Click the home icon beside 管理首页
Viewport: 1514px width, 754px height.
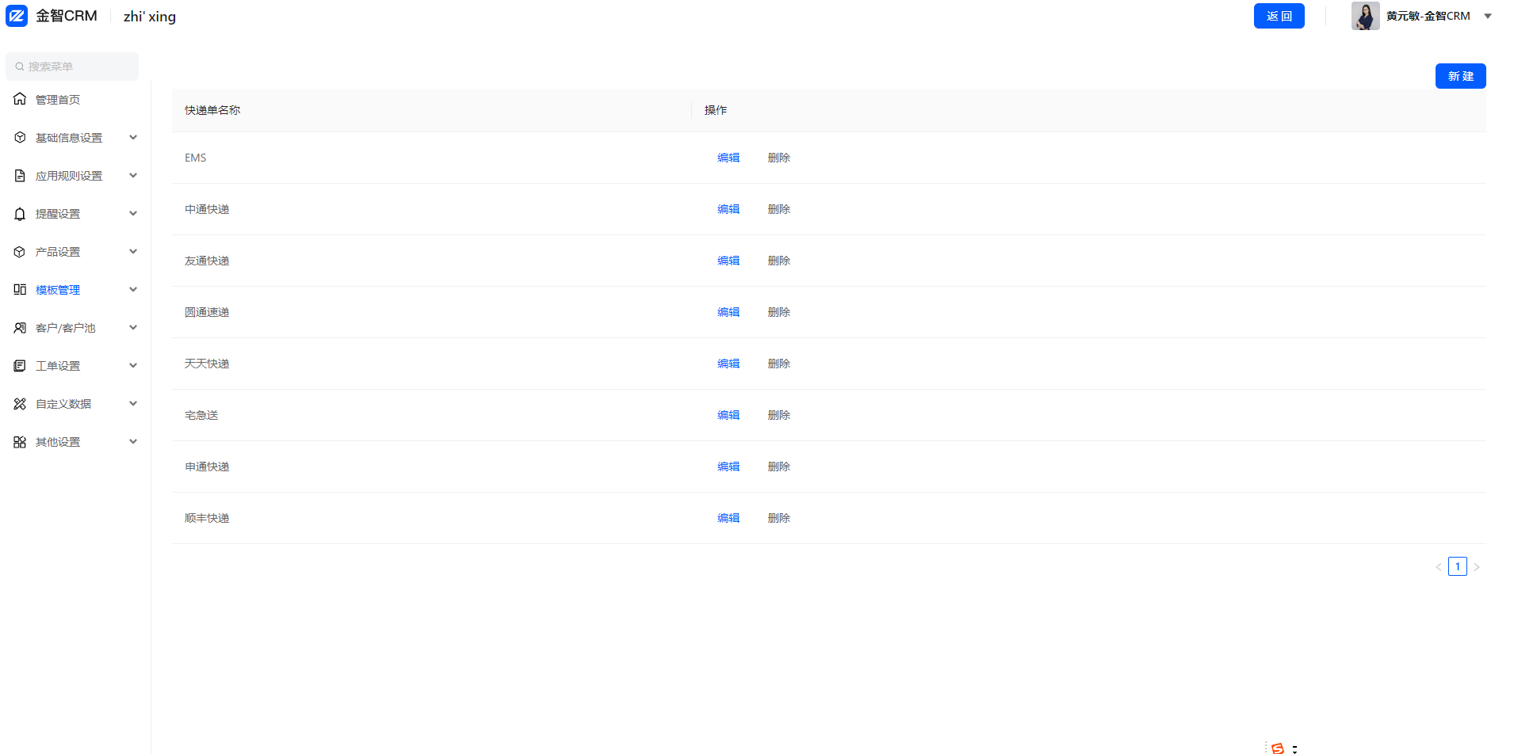coord(20,99)
